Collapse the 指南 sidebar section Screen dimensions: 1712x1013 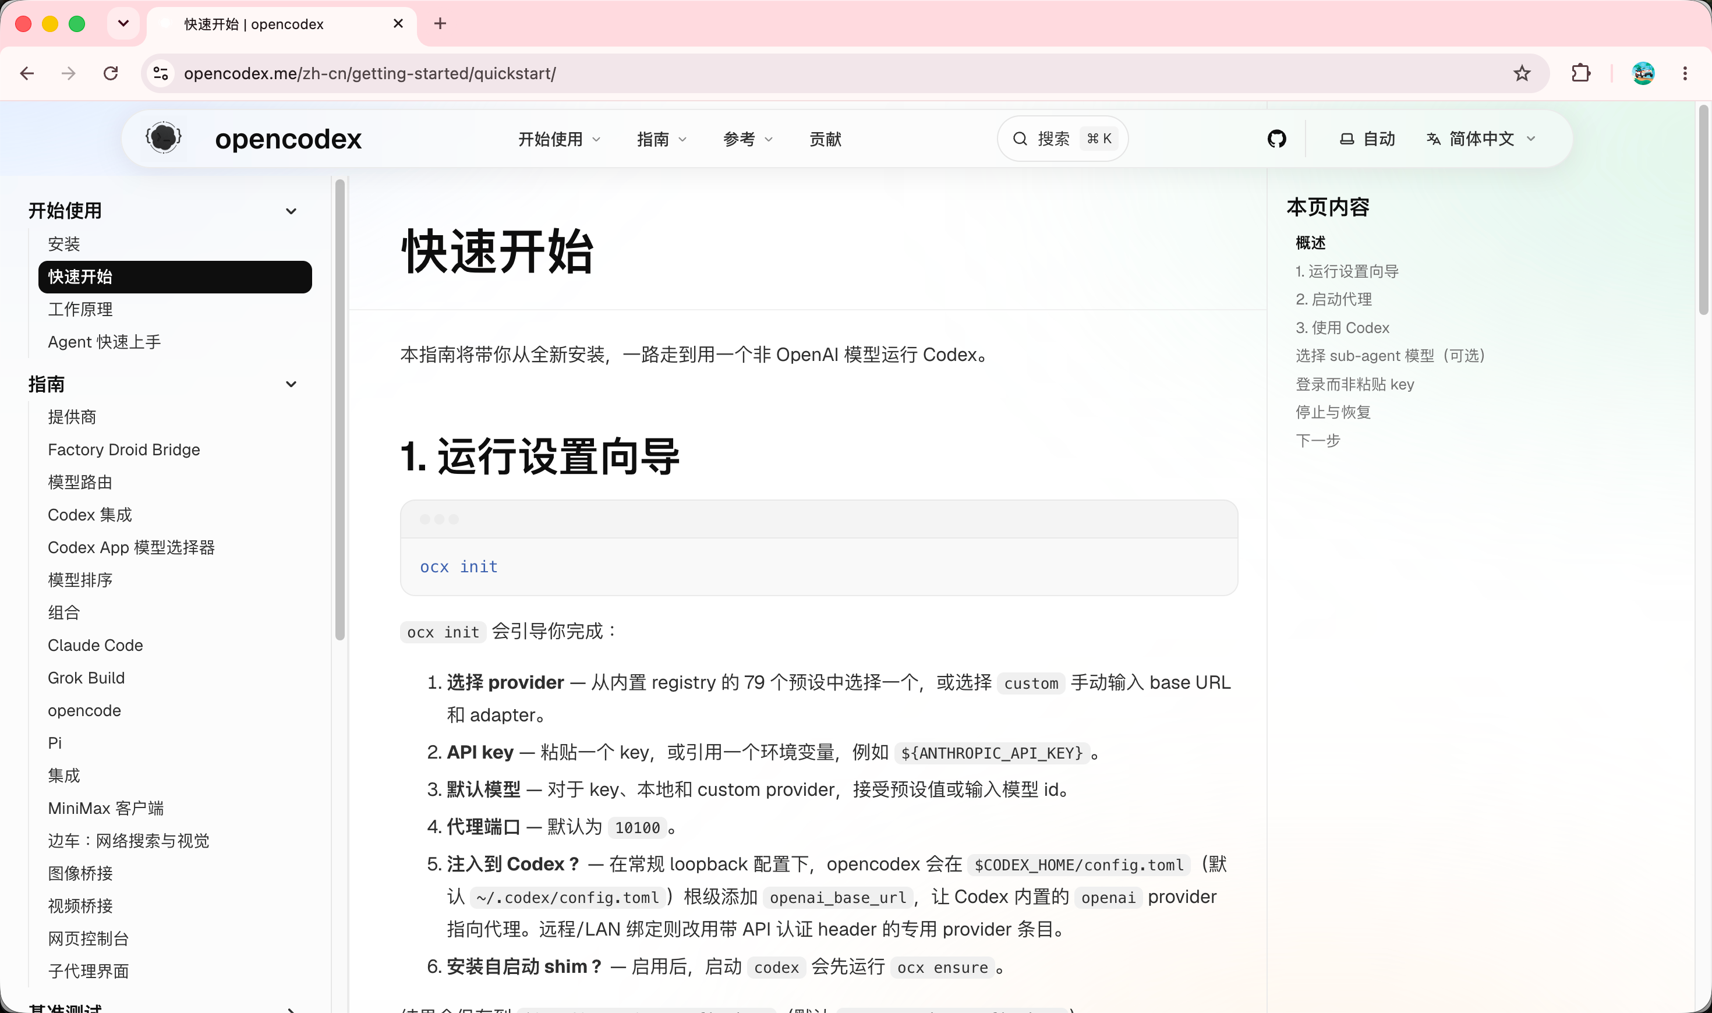[291, 384]
